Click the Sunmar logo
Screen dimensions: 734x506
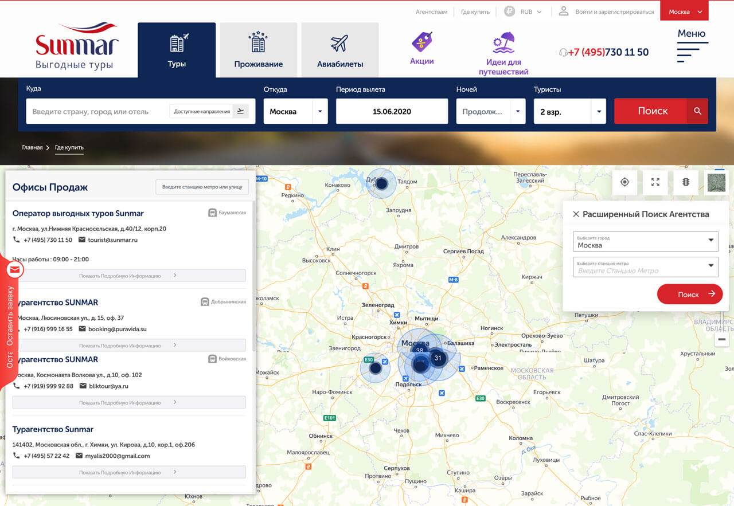click(x=77, y=46)
